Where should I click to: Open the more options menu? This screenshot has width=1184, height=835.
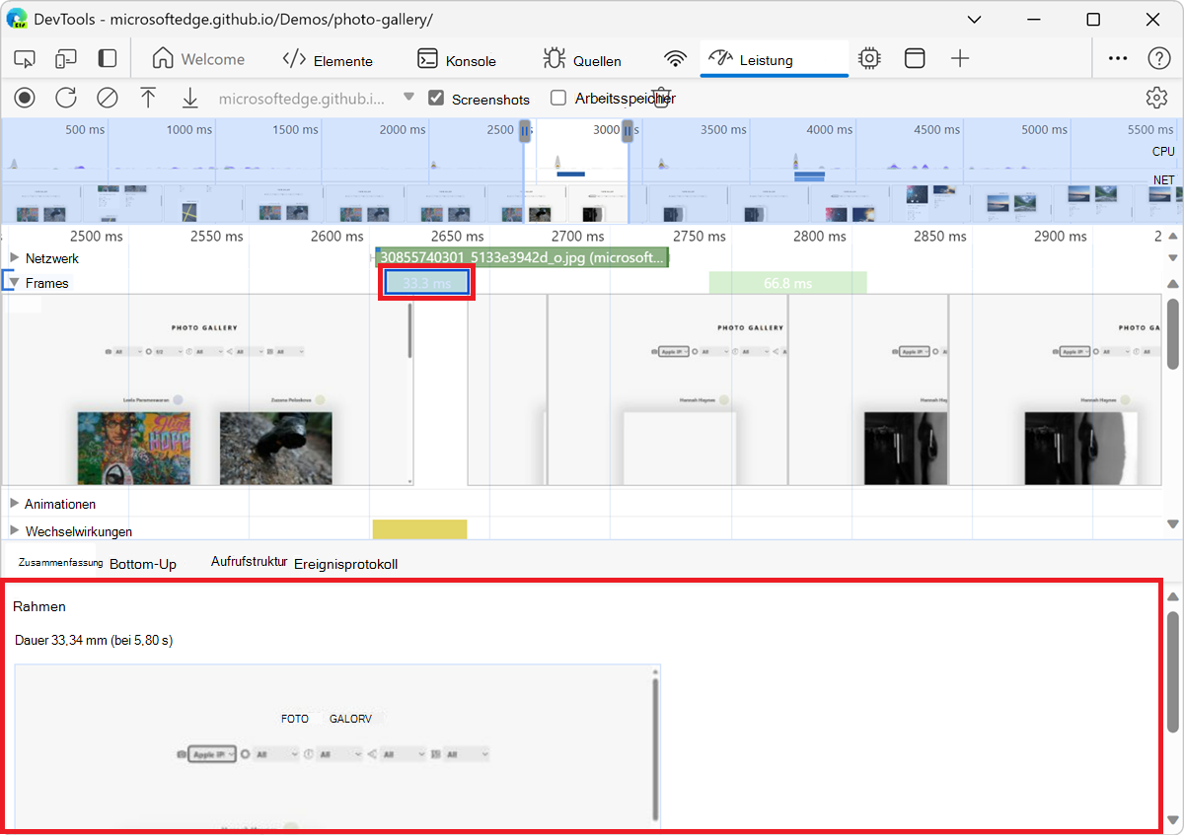pos(1118,59)
